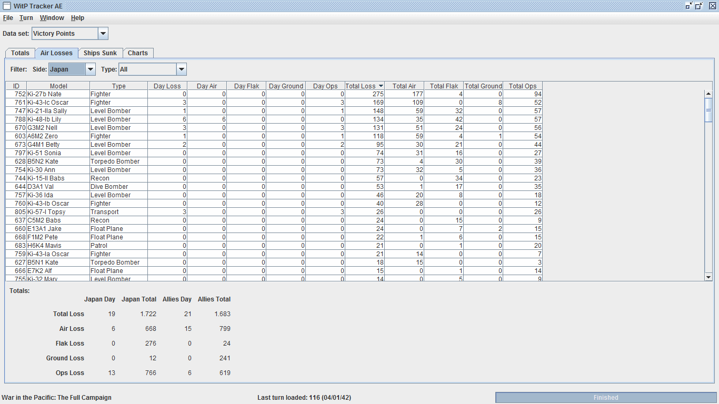Viewport: 719px width, 404px height.
Task: Click the WitP Tracker AE window icon
Action: coord(7,6)
